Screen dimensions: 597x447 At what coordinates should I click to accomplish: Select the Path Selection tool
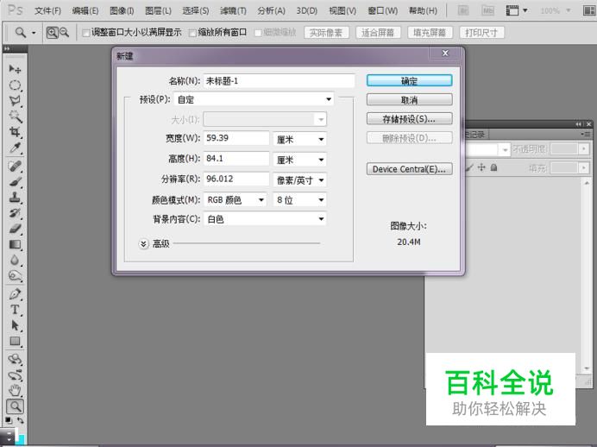click(x=15, y=325)
